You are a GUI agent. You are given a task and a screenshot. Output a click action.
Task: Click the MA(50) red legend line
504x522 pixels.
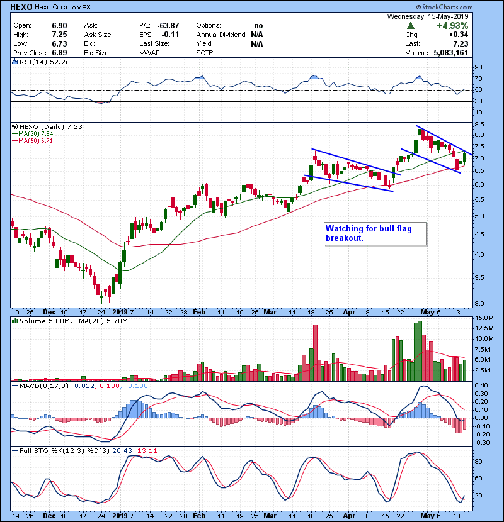tap(14, 141)
